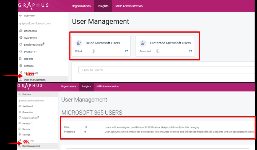Open Dashboard in the upper sidebar
The height and width of the screenshot is (150, 257).
(x=30, y=31)
